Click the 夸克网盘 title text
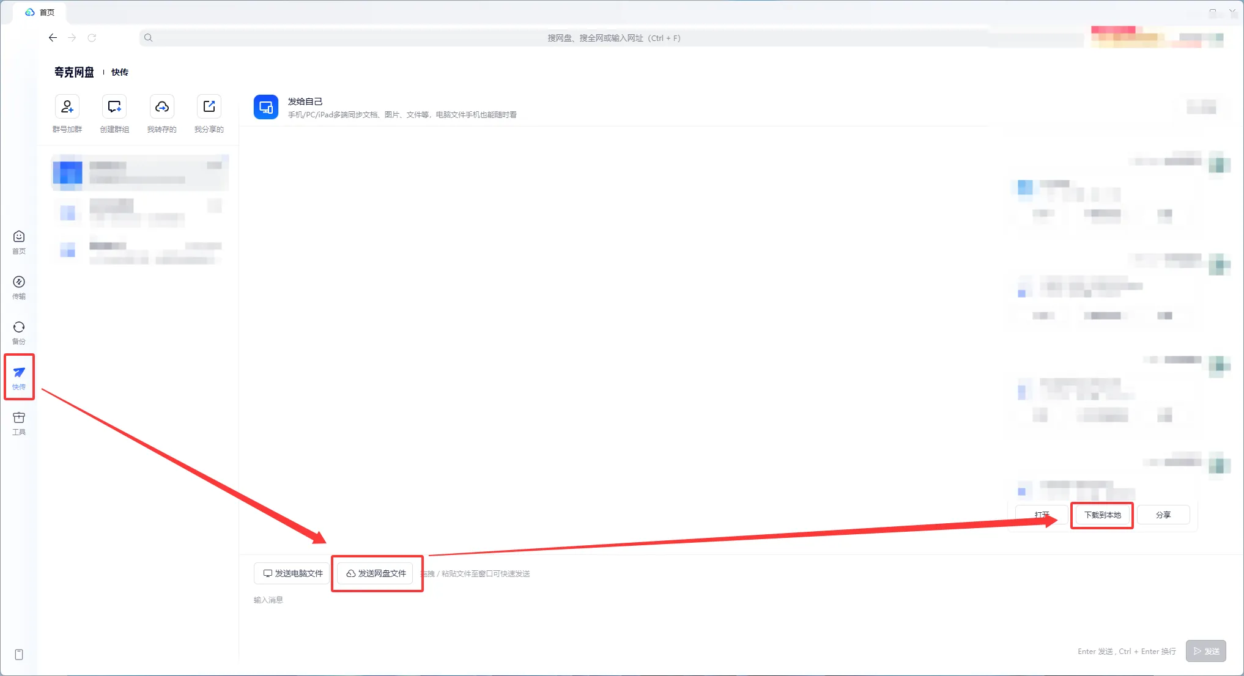Viewport: 1244px width, 676px height. pos(74,72)
